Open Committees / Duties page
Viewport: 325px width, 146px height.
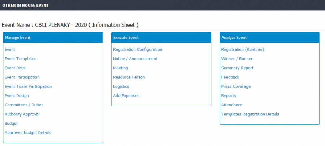24,105
